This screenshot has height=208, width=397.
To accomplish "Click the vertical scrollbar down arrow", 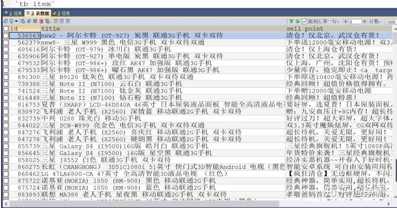I will pyautogui.click(x=395, y=196).
